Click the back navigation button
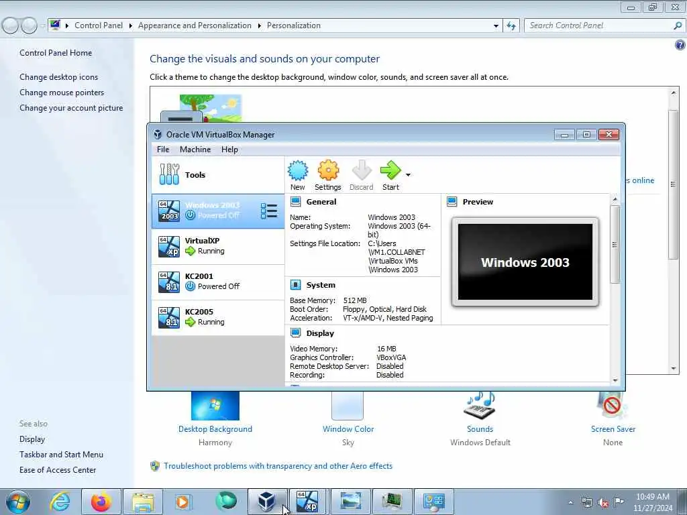The height and width of the screenshot is (515, 687). pyautogui.click(x=11, y=26)
